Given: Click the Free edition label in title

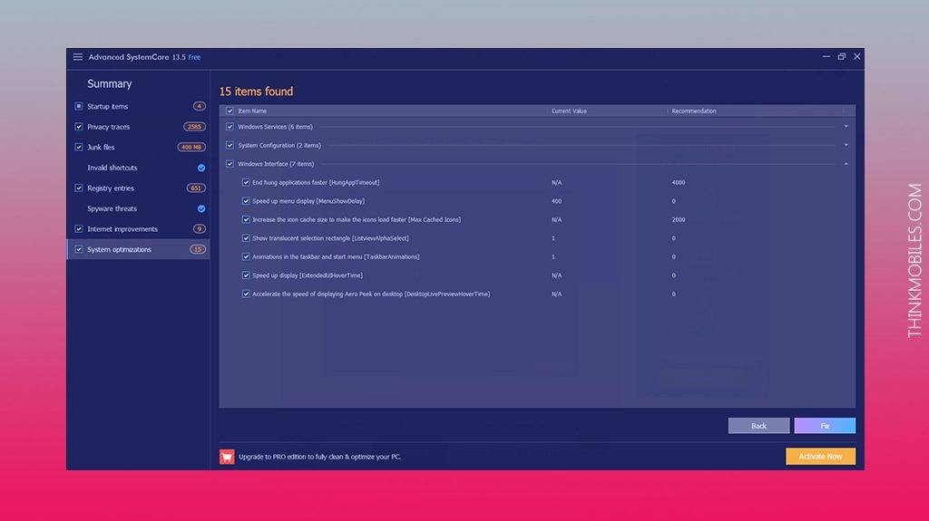Looking at the screenshot, I should point(194,57).
